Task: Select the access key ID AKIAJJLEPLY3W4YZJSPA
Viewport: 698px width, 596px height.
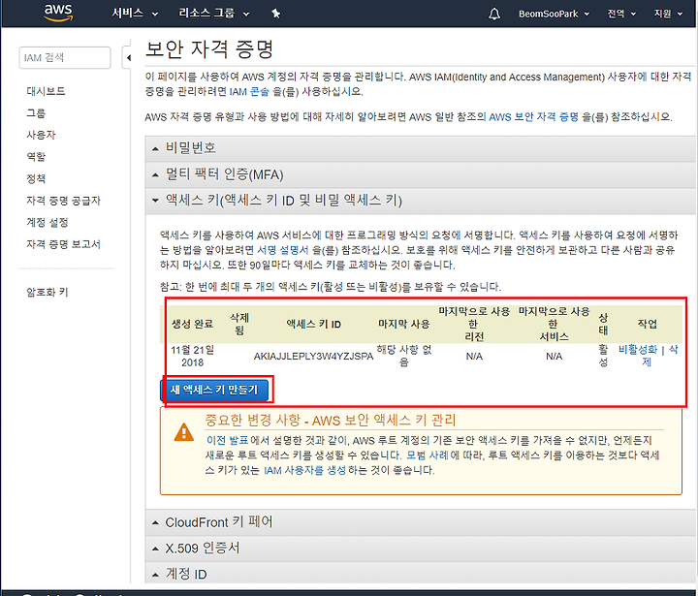Action: tap(313, 356)
